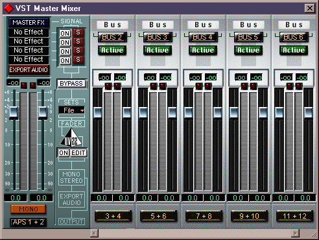Toggle the BYPASS button
The image size is (319, 240).
click(71, 84)
